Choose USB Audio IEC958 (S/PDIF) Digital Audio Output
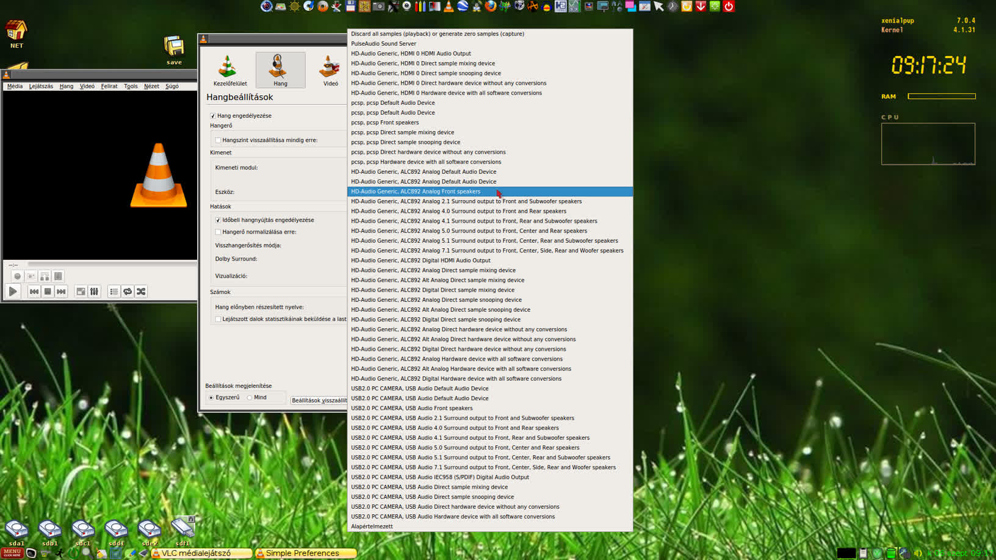996x560 pixels. [x=490, y=477]
